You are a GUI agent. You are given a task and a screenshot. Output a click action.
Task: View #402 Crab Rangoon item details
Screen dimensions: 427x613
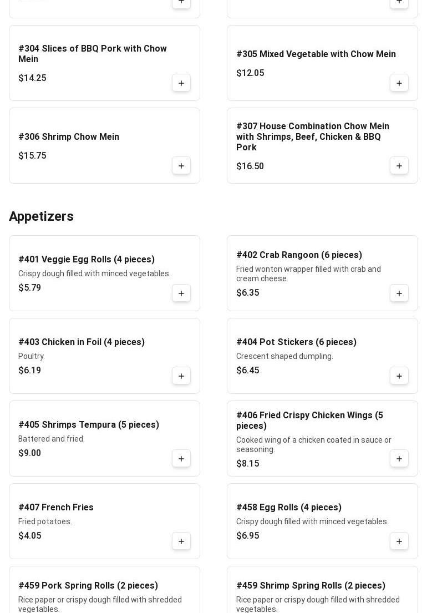[299, 255]
